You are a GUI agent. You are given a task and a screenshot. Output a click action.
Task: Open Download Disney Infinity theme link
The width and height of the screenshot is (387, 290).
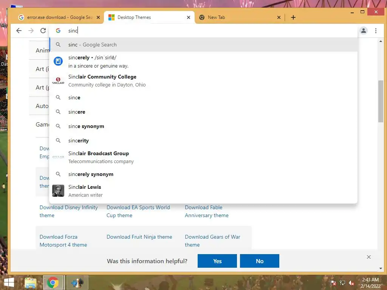point(69,211)
